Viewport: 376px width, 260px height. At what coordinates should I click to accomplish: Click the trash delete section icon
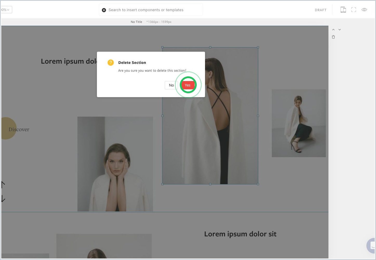[333, 37]
